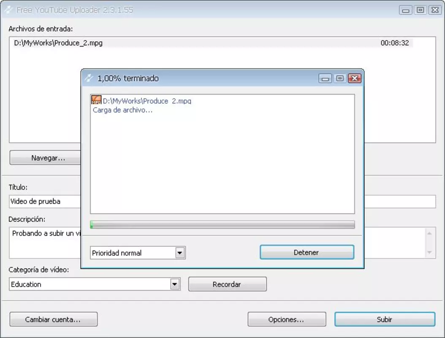Open Cambiar cuenta... account dialog

(x=53, y=319)
